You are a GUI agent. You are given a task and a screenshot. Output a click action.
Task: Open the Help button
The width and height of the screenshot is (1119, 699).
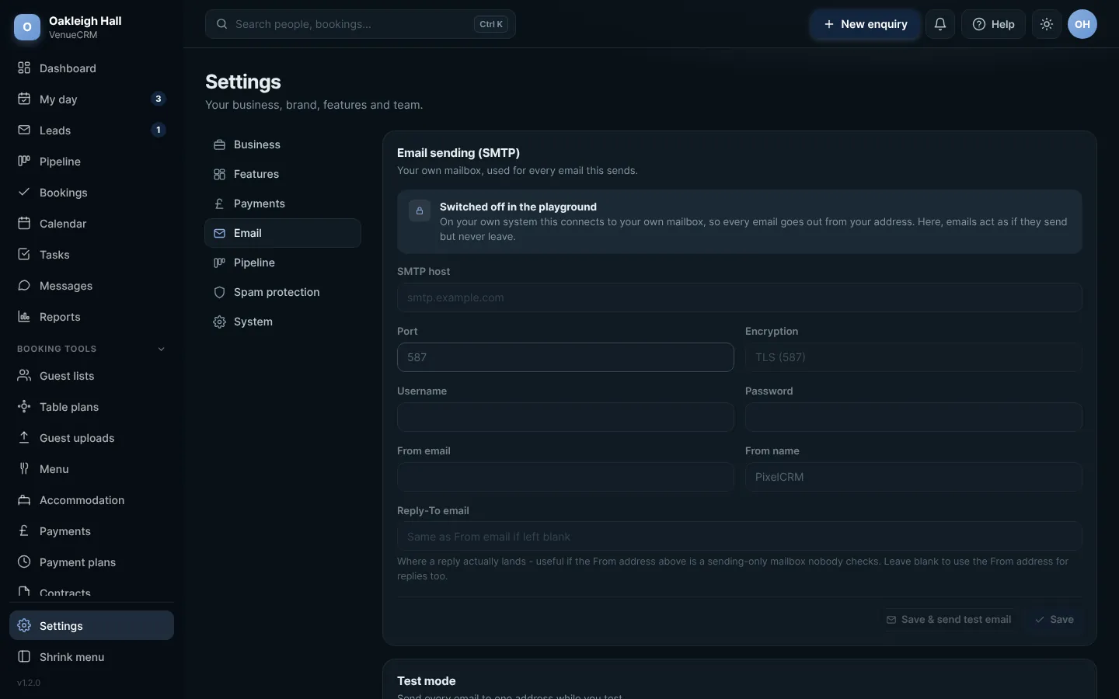993,24
